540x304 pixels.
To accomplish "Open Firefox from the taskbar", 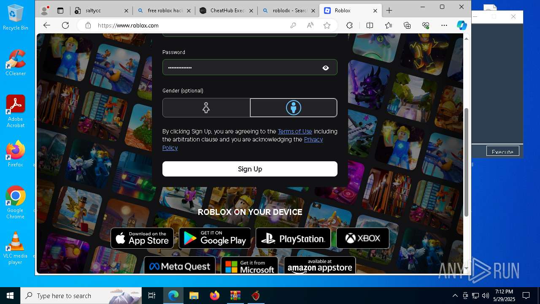I will tap(215, 296).
